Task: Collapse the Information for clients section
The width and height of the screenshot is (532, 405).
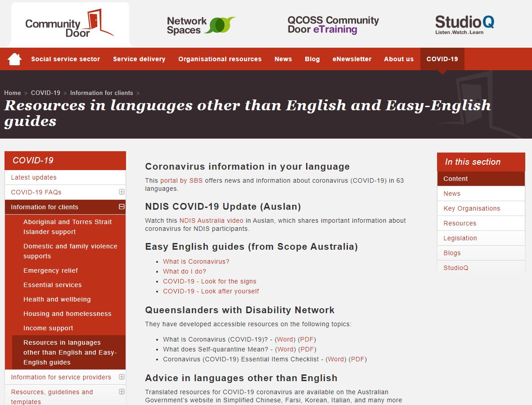Action: pyautogui.click(x=122, y=207)
